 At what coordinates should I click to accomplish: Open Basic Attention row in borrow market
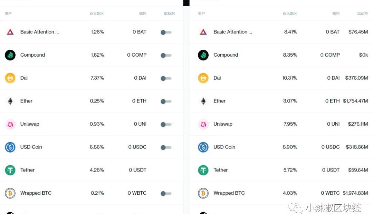pos(281,32)
